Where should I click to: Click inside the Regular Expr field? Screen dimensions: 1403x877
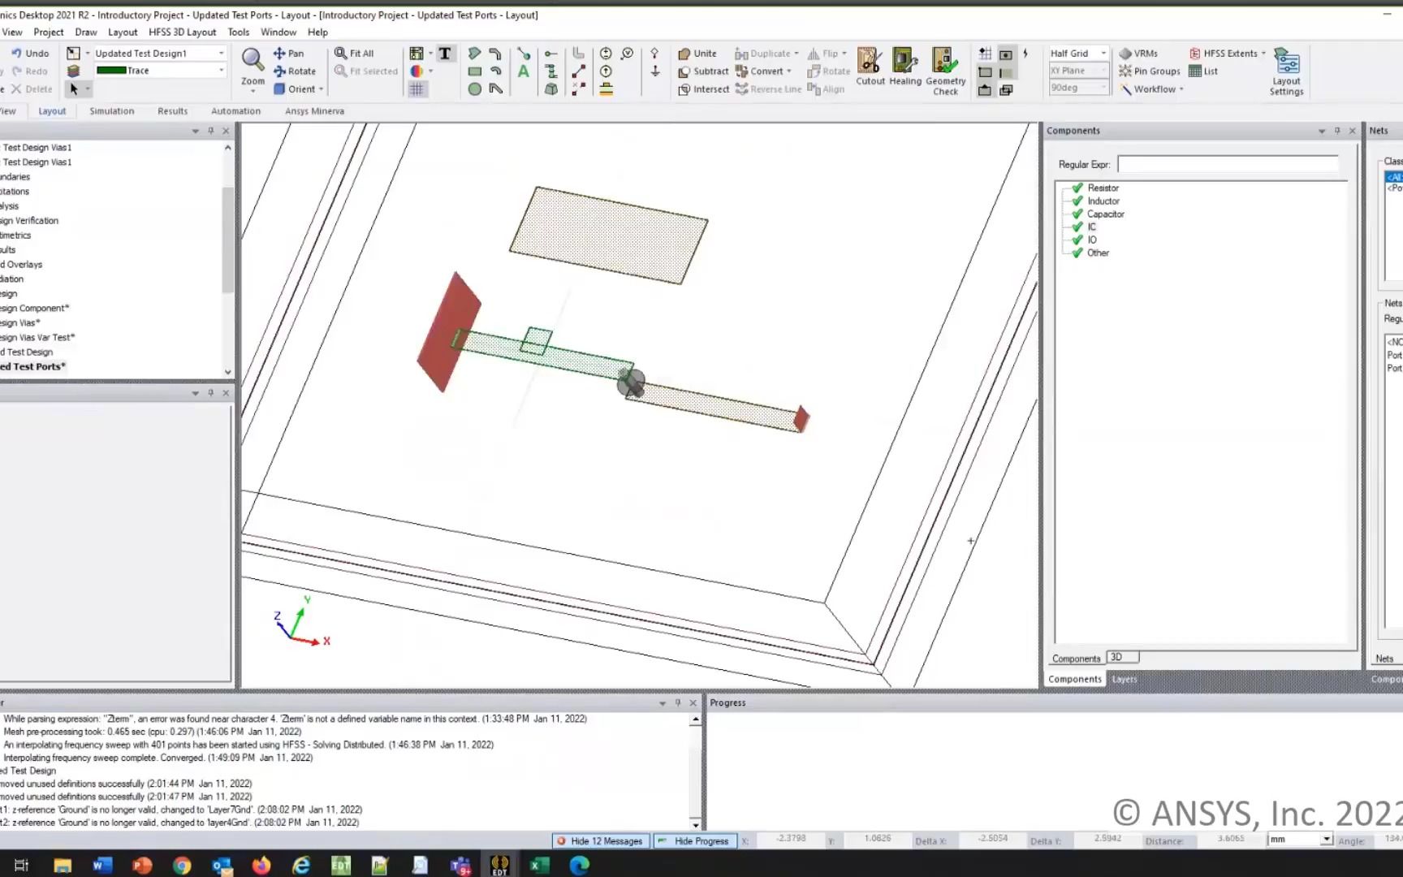click(x=1226, y=164)
